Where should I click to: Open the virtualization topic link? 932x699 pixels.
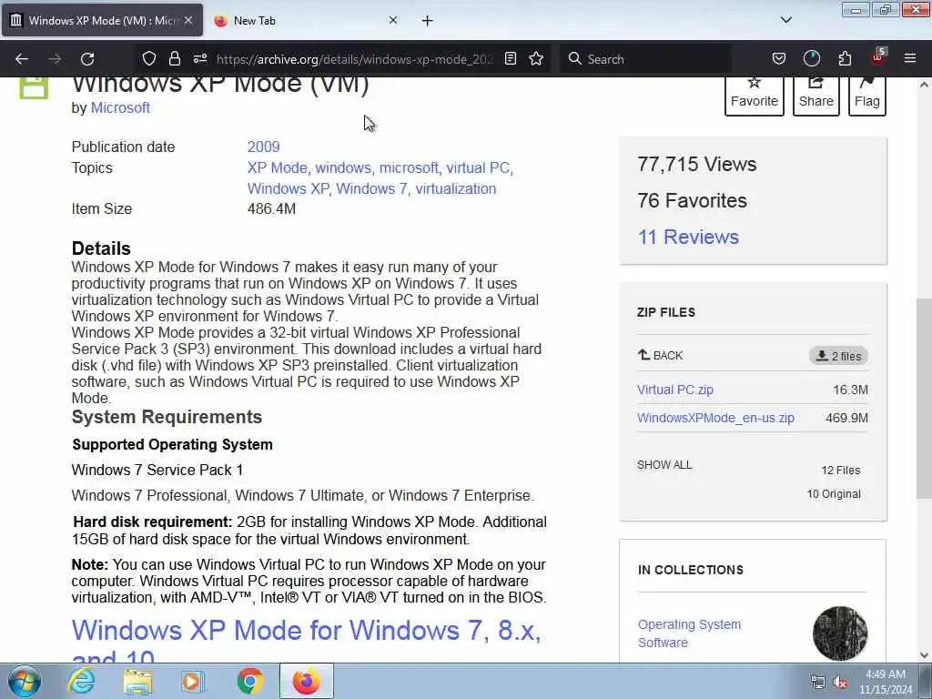click(x=455, y=188)
